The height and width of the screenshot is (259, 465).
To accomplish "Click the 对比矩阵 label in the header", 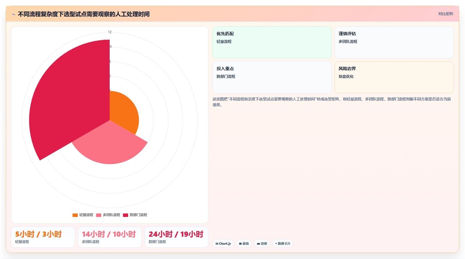I will coord(446,14).
